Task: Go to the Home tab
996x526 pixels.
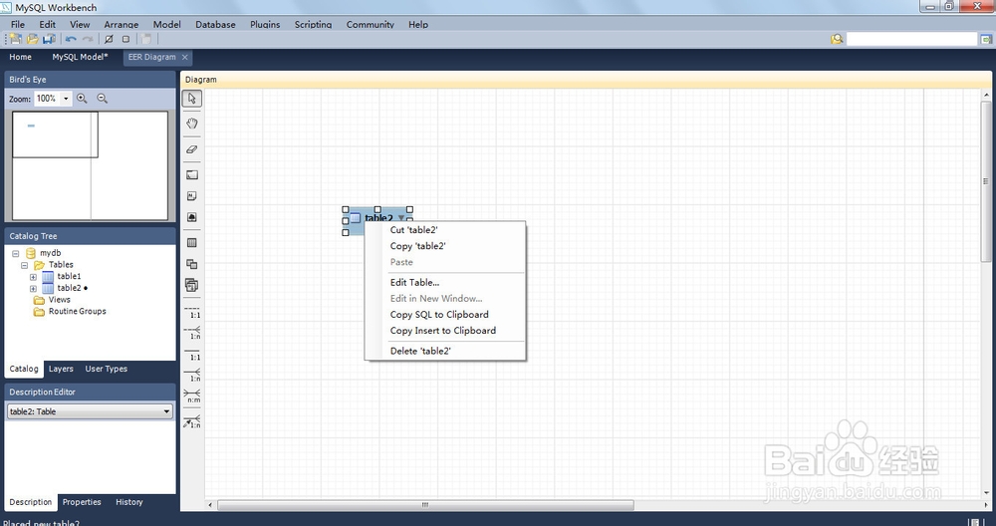Action: 20,57
